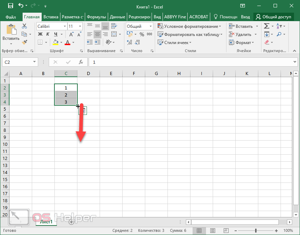
Task: Decrease the indent
Action: click(x=90, y=42)
